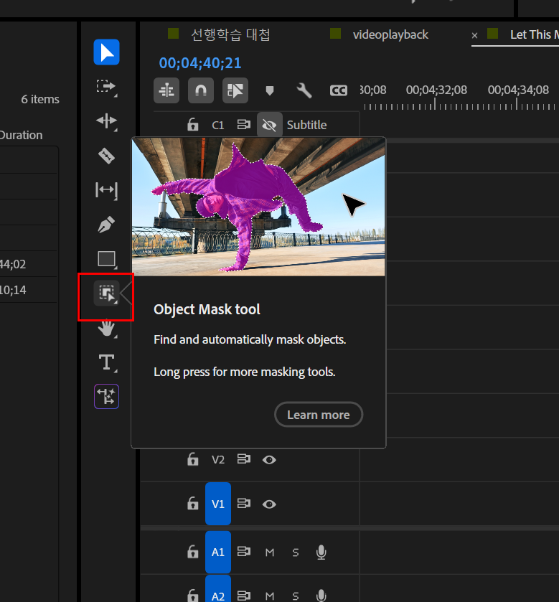Image resolution: width=559 pixels, height=602 pixels.
Task: Select the Hand tool
Action: (106, 328)
